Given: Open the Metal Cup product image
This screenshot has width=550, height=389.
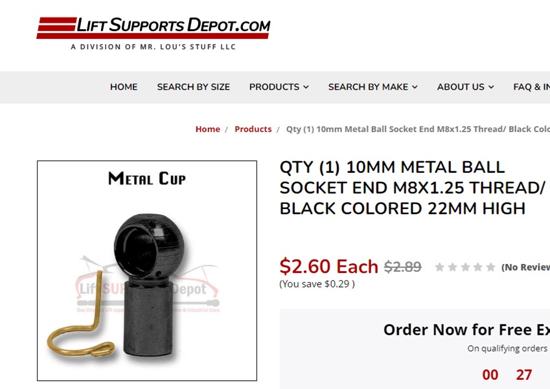Looking at the screenshot, I should click(147, 271).
